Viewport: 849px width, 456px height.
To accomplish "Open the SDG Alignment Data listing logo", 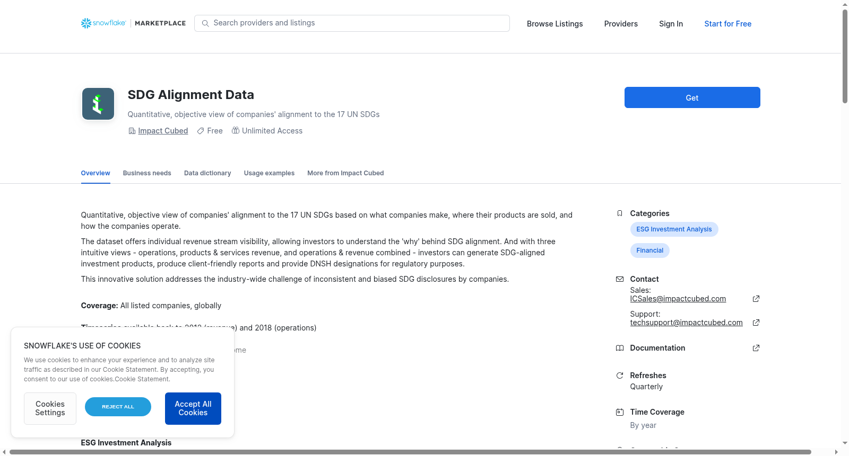I will pos(98,104).
